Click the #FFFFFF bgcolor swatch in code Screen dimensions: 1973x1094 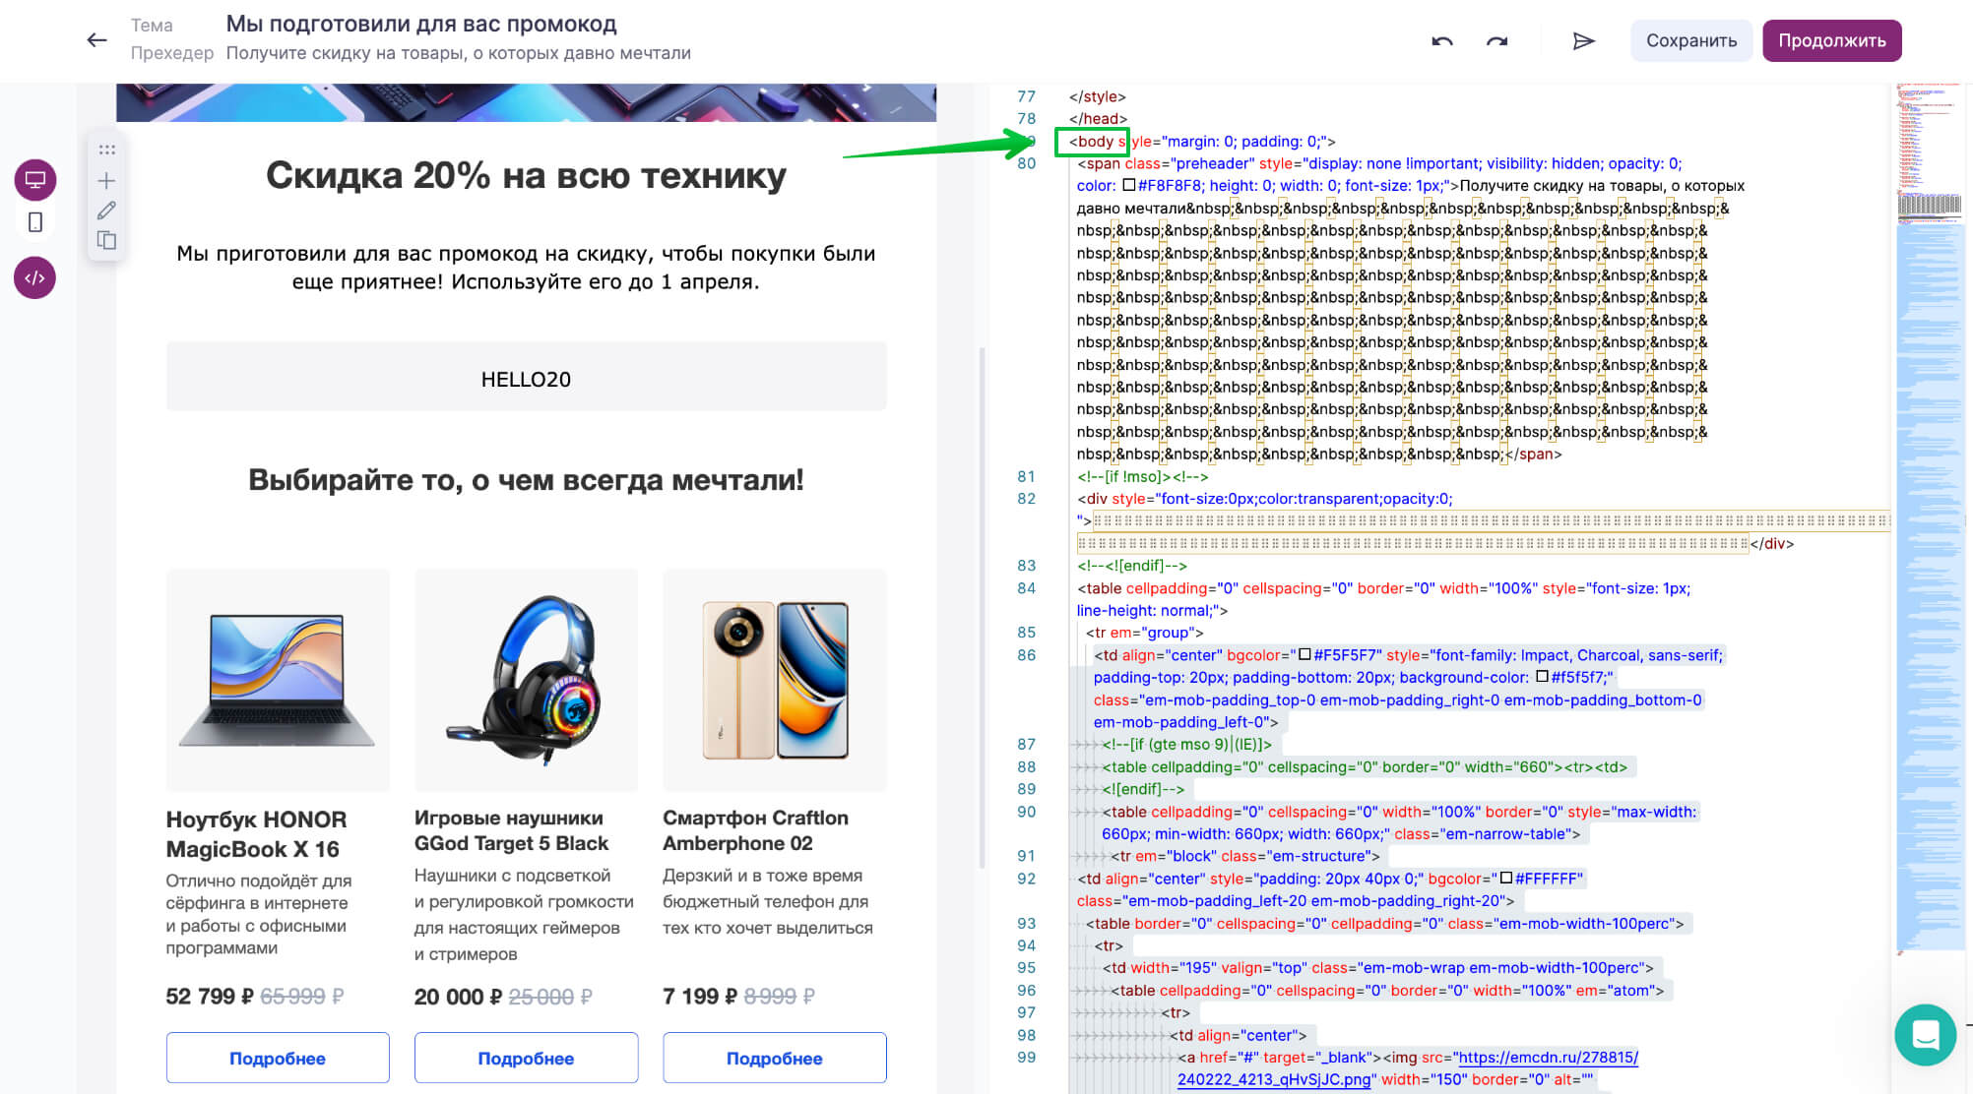coord(1505,878)
